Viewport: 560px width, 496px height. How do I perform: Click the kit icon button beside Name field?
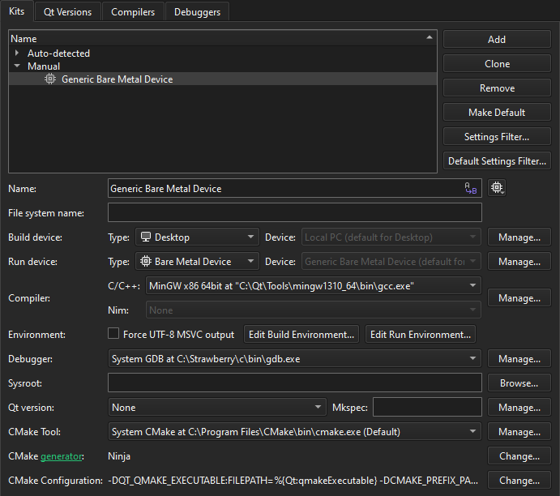(497, 188)
